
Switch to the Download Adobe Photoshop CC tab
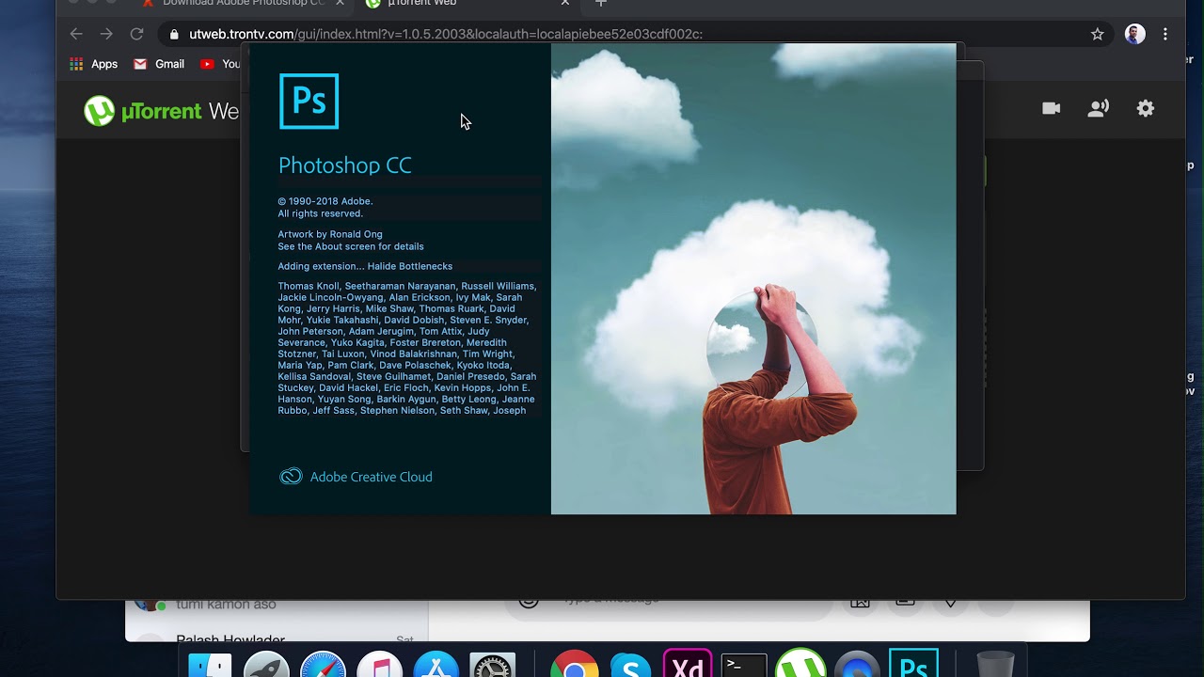(x=243, y=4)
